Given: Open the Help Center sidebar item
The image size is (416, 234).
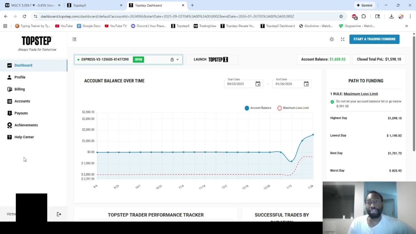Looking at the screenshot, I should [33, 137].
